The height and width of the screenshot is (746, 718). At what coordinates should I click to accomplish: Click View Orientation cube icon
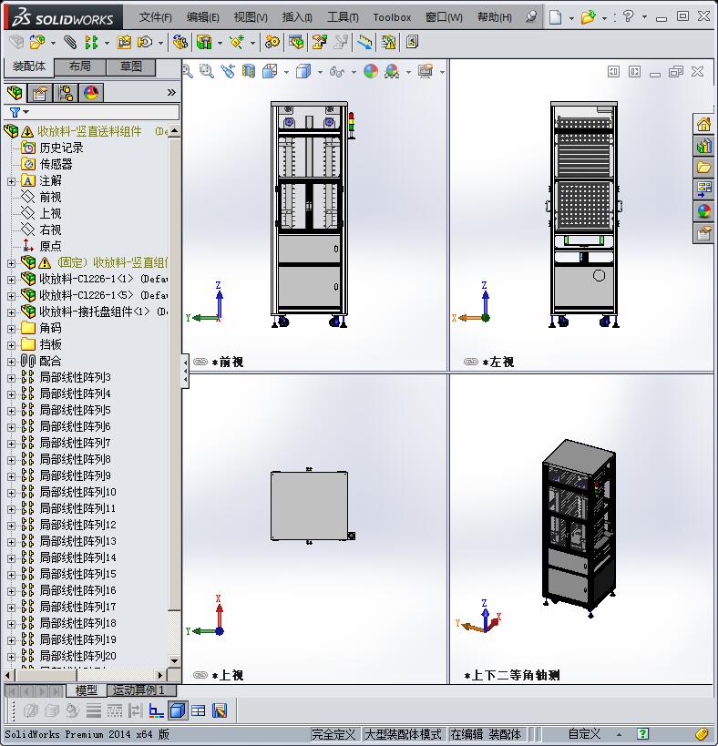coord(270,71)
